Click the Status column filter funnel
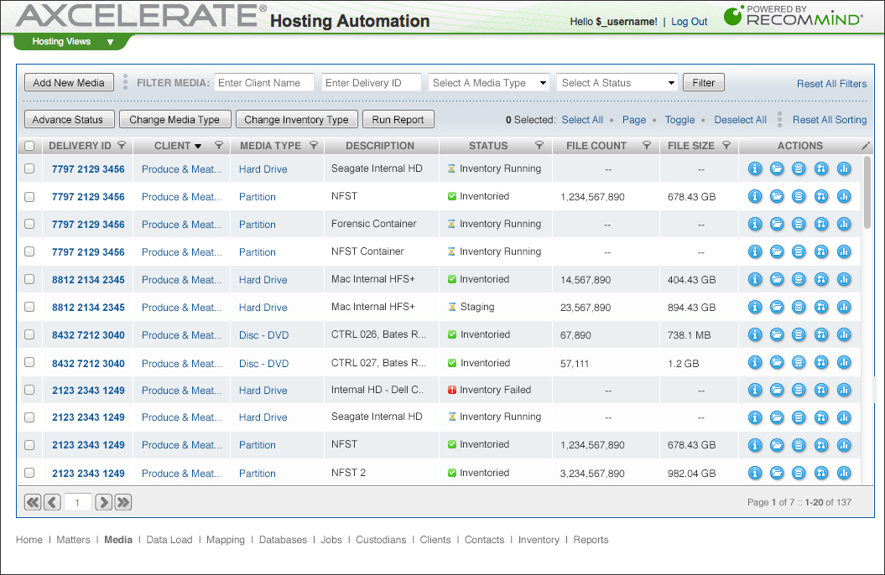This screenshot has height=575, width=885. pos(539,146)
